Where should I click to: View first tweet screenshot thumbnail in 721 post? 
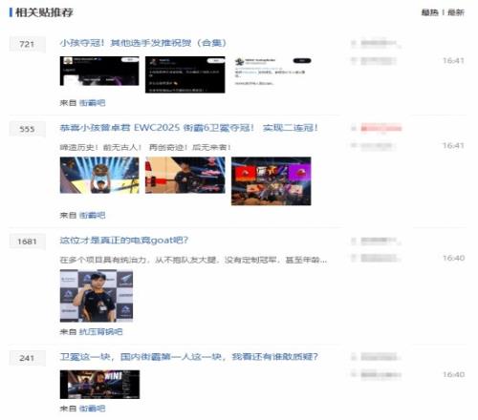point(99,71)
